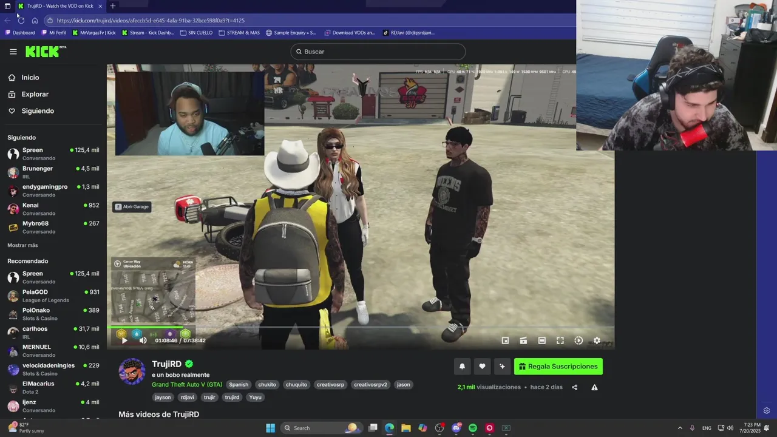This screenshot has height=437, width=777.
Task: Select the TrujiRD VOD browser tab
Action: (59, 6)
